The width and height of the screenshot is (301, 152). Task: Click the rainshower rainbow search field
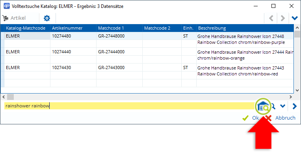[130, 106]
